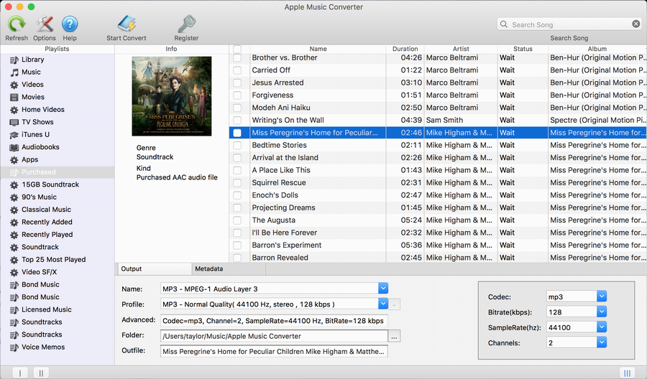This screenshot has width=647, height=379.
Task: Open the output format Name dropdown
Action: point(383,289)
